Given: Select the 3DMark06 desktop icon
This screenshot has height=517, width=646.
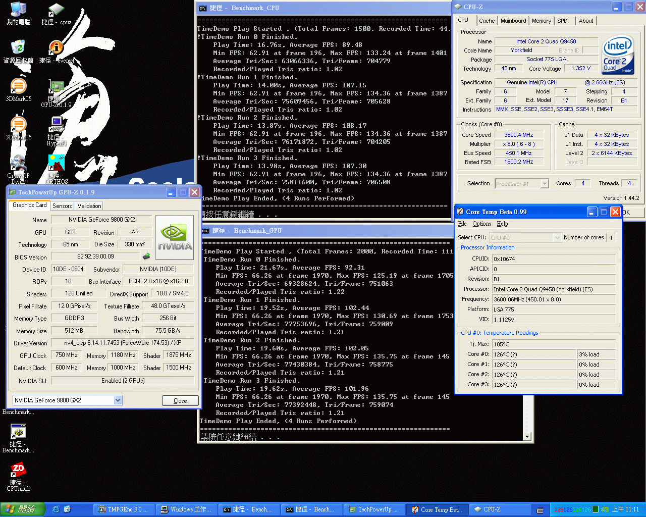Looking at the screenshot, I should pyautogui.click(x=18, y=128).
